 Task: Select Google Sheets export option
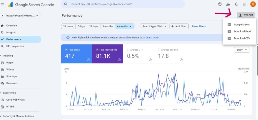click(242, 25)
